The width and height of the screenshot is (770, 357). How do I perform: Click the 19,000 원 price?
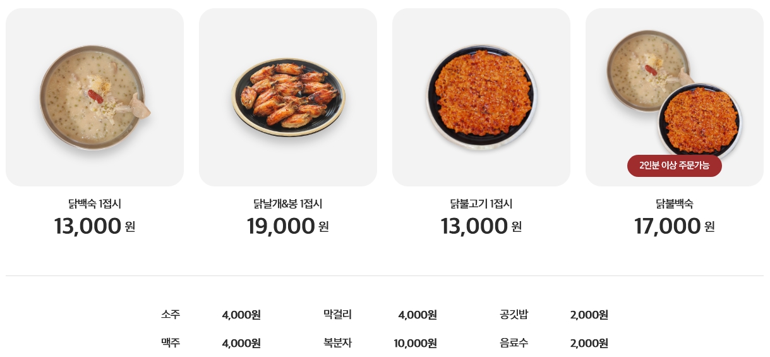pos(288,226)
